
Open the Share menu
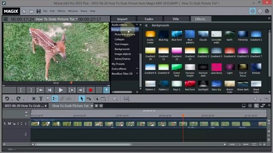click(x=84, y=11)
